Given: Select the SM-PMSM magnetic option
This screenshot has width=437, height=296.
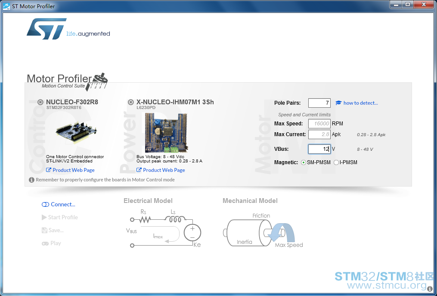Looking at the screenshot, I should (304, 162).
